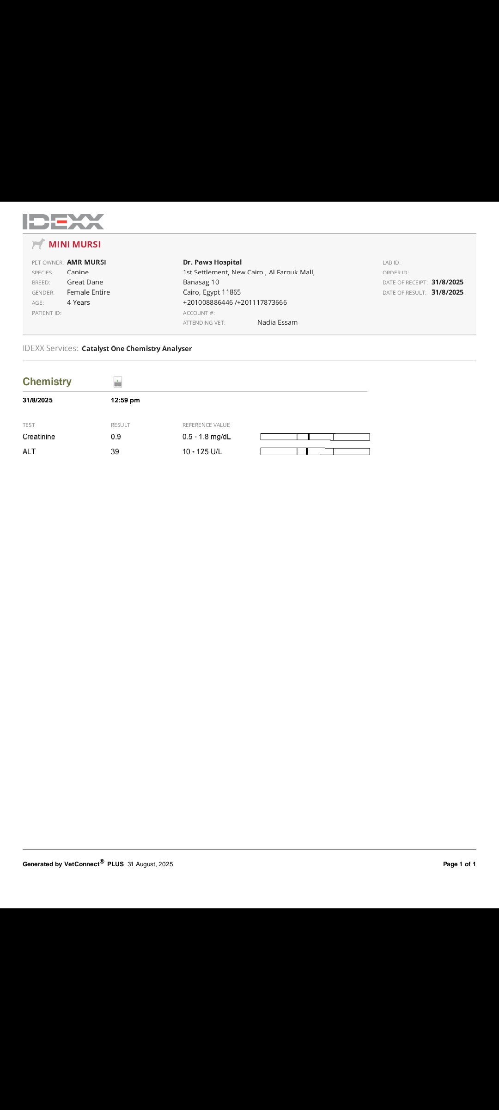
Task: Click the Generated by VetConnect PLUS footer
Action: [97, 864]
